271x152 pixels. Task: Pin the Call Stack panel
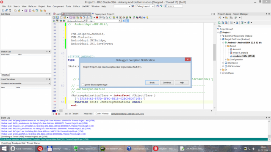(x=47, y=14)
